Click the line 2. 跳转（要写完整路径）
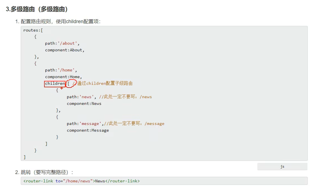This screenshot has height=193, width=315. [44, 172]
